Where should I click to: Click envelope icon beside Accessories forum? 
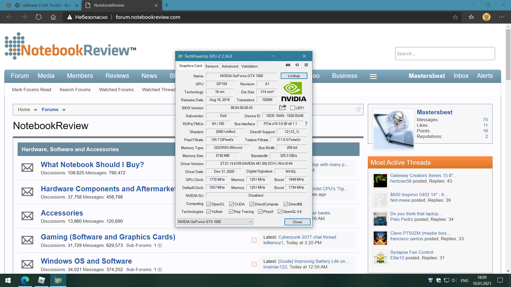[27, 216]
